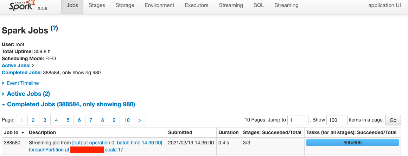Select the SQL tab

259,5
